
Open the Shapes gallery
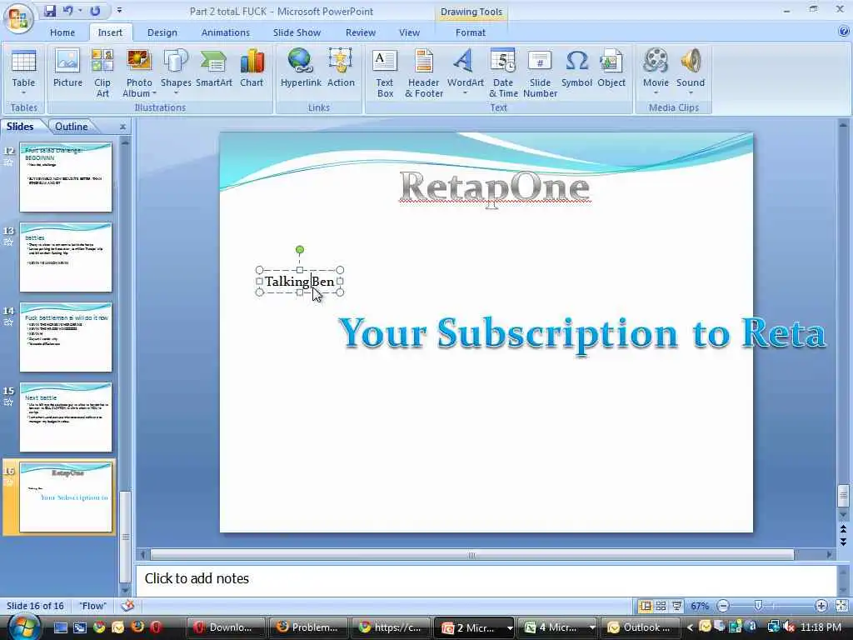pyautogui.click(x=176, y=72)
